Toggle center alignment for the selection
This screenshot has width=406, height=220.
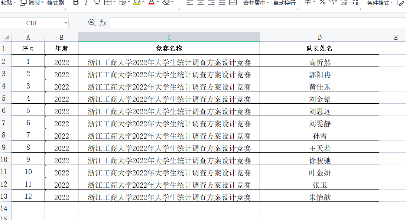201,3
